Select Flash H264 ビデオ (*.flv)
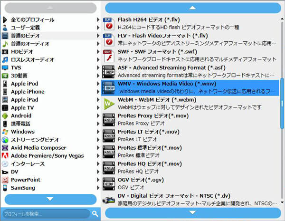 tap(190, 24)
